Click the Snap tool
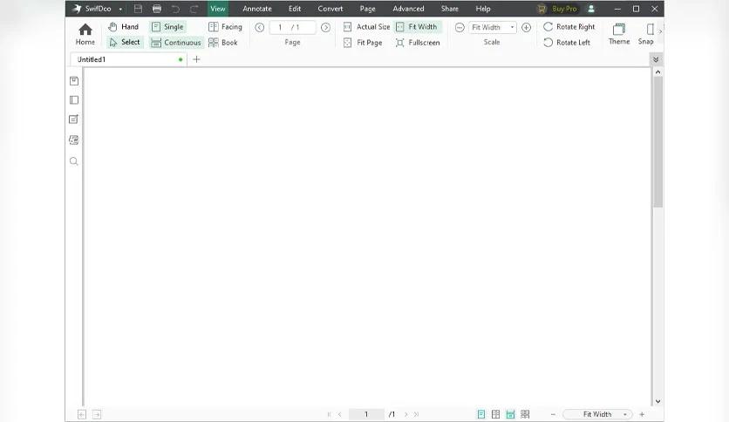The height and width of the screenshot is (422, 729). (x=646, y=34)
